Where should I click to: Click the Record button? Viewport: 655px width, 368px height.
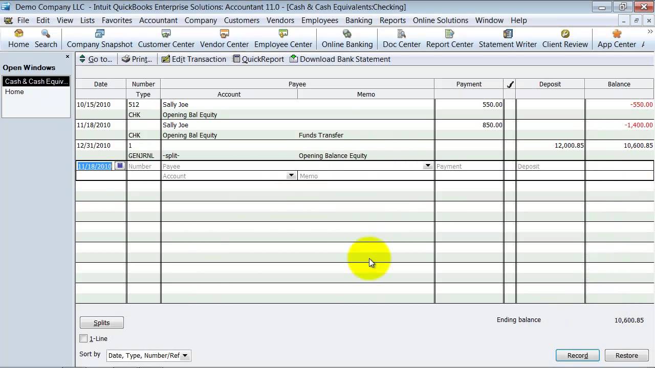(578, 355)
